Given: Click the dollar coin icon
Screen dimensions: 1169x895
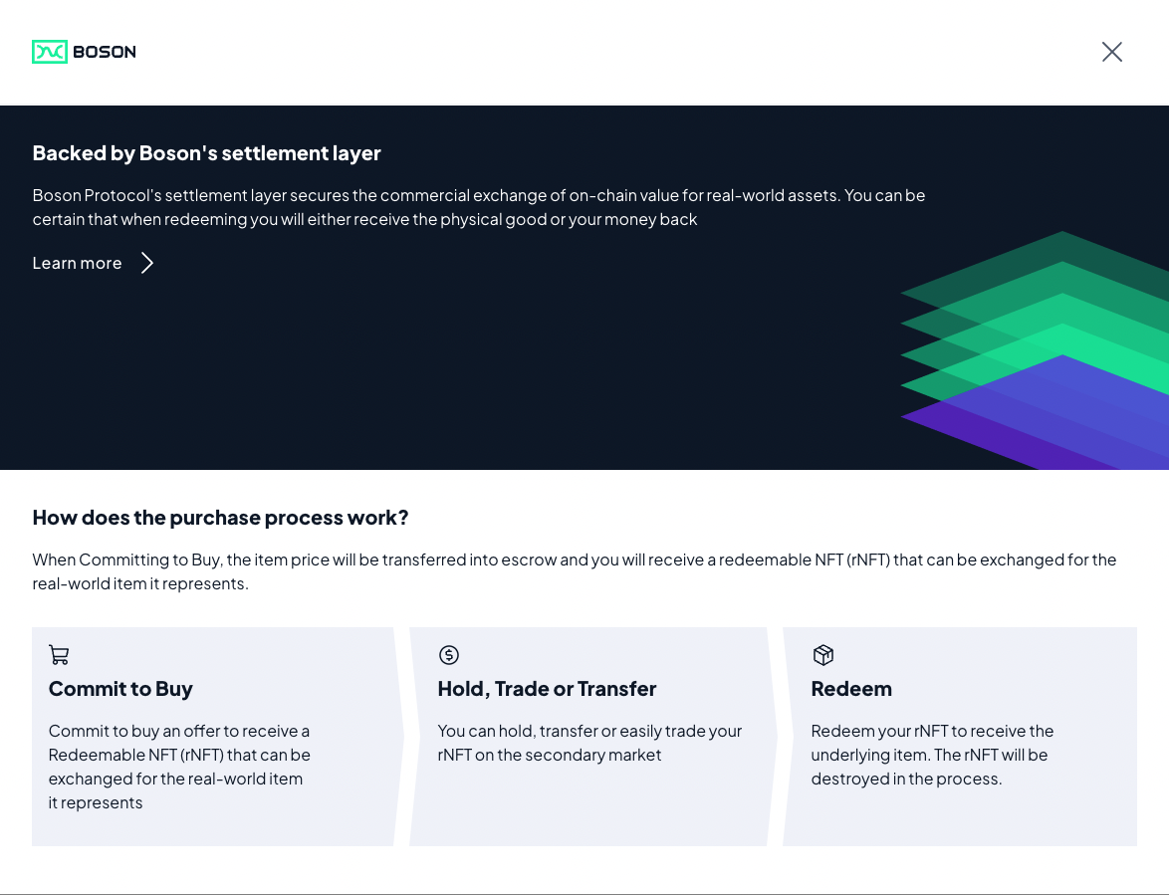Looking at the screenshot, I should [x=449, y=655].
